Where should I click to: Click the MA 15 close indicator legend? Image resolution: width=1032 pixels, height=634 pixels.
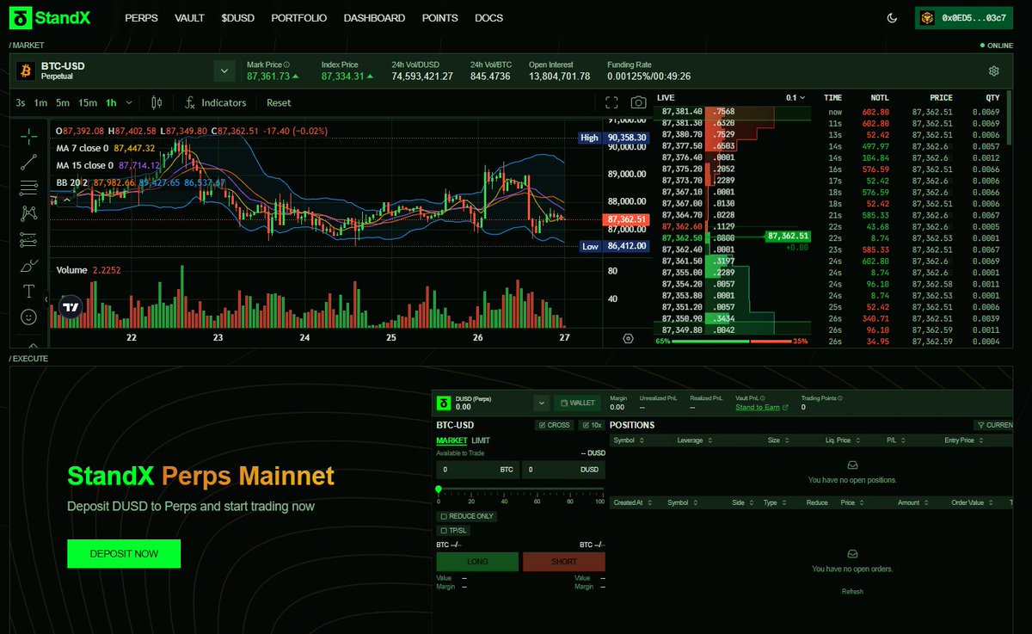87,165
